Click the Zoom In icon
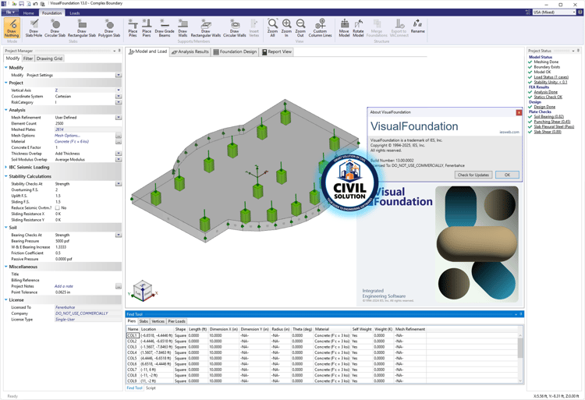This screenshot has width=585, height=400. click(286, 28)
